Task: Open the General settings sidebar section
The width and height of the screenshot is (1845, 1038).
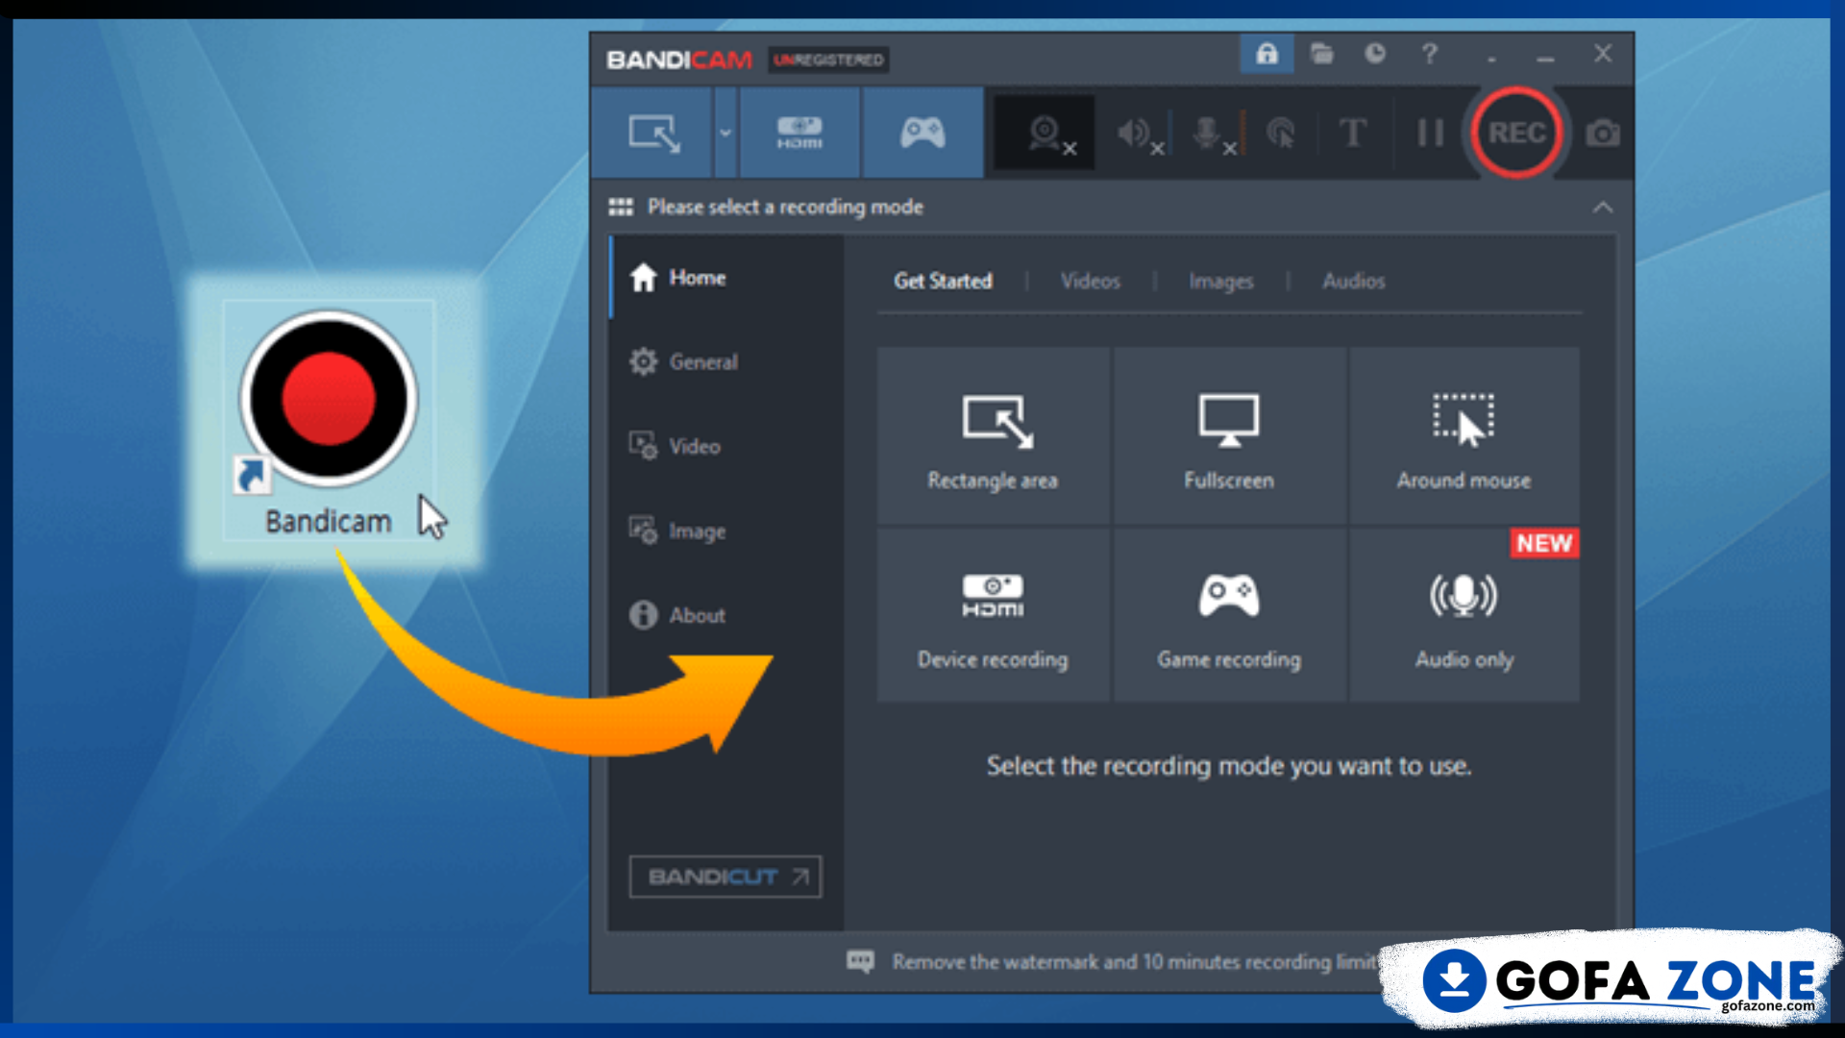Action: pyautogui.click(x=726, y=362)
